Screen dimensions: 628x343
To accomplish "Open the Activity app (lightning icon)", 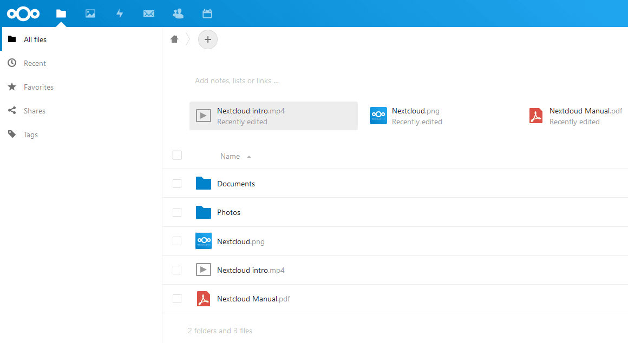I will click(x=119, y=13).
